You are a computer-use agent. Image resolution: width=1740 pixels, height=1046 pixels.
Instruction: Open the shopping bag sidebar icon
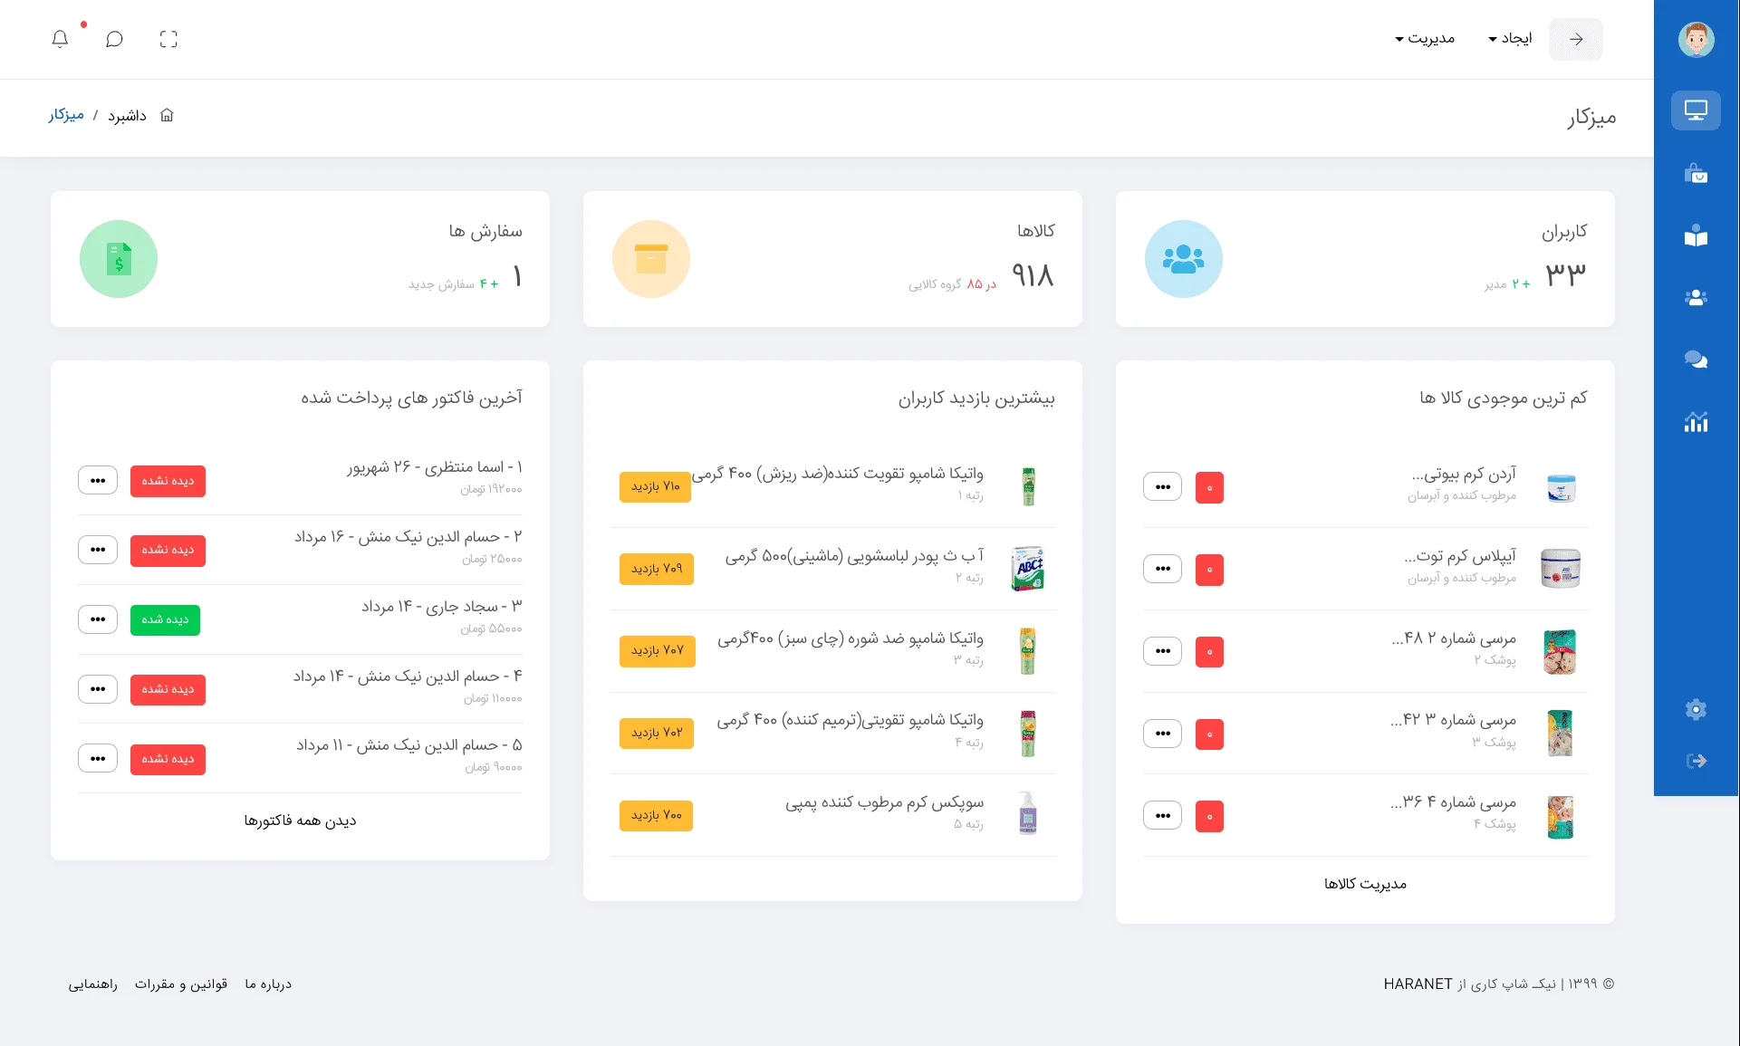(x=1696, y=174)
